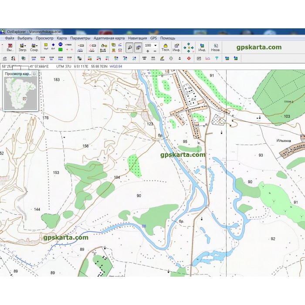Click the map down-arrow layer icon
Viewport: 305px width, 305px height.
coord(236,58)
